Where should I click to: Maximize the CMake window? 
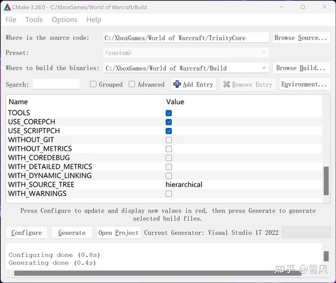pos(303,7)
